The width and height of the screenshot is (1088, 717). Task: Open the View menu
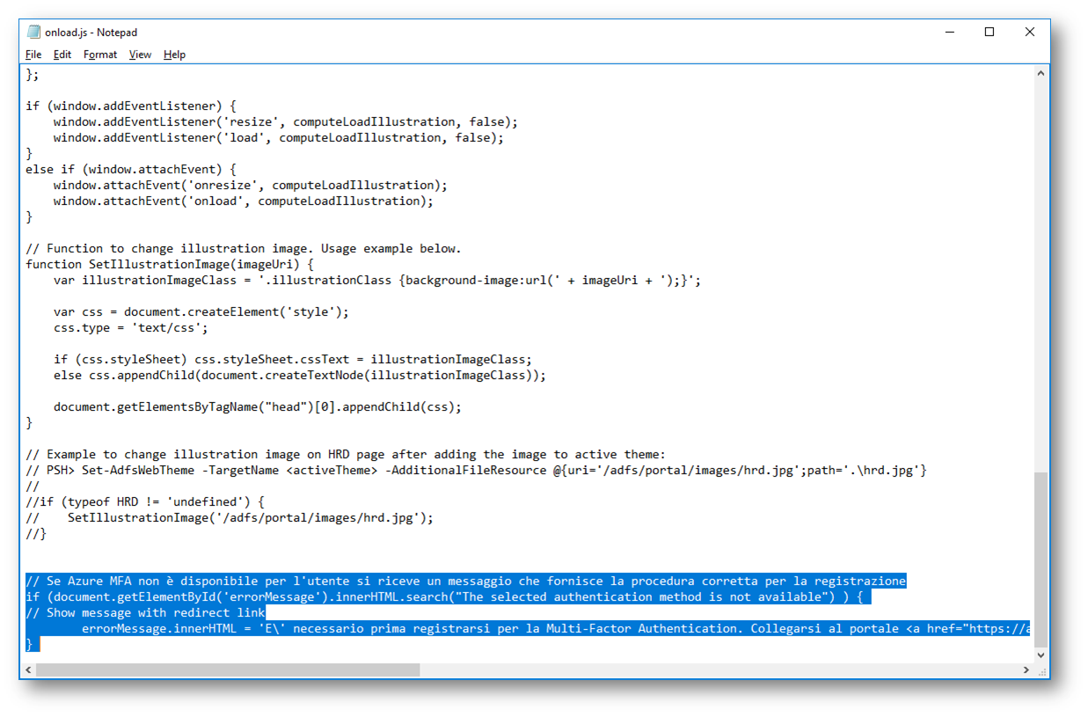(x=140, y=55)
